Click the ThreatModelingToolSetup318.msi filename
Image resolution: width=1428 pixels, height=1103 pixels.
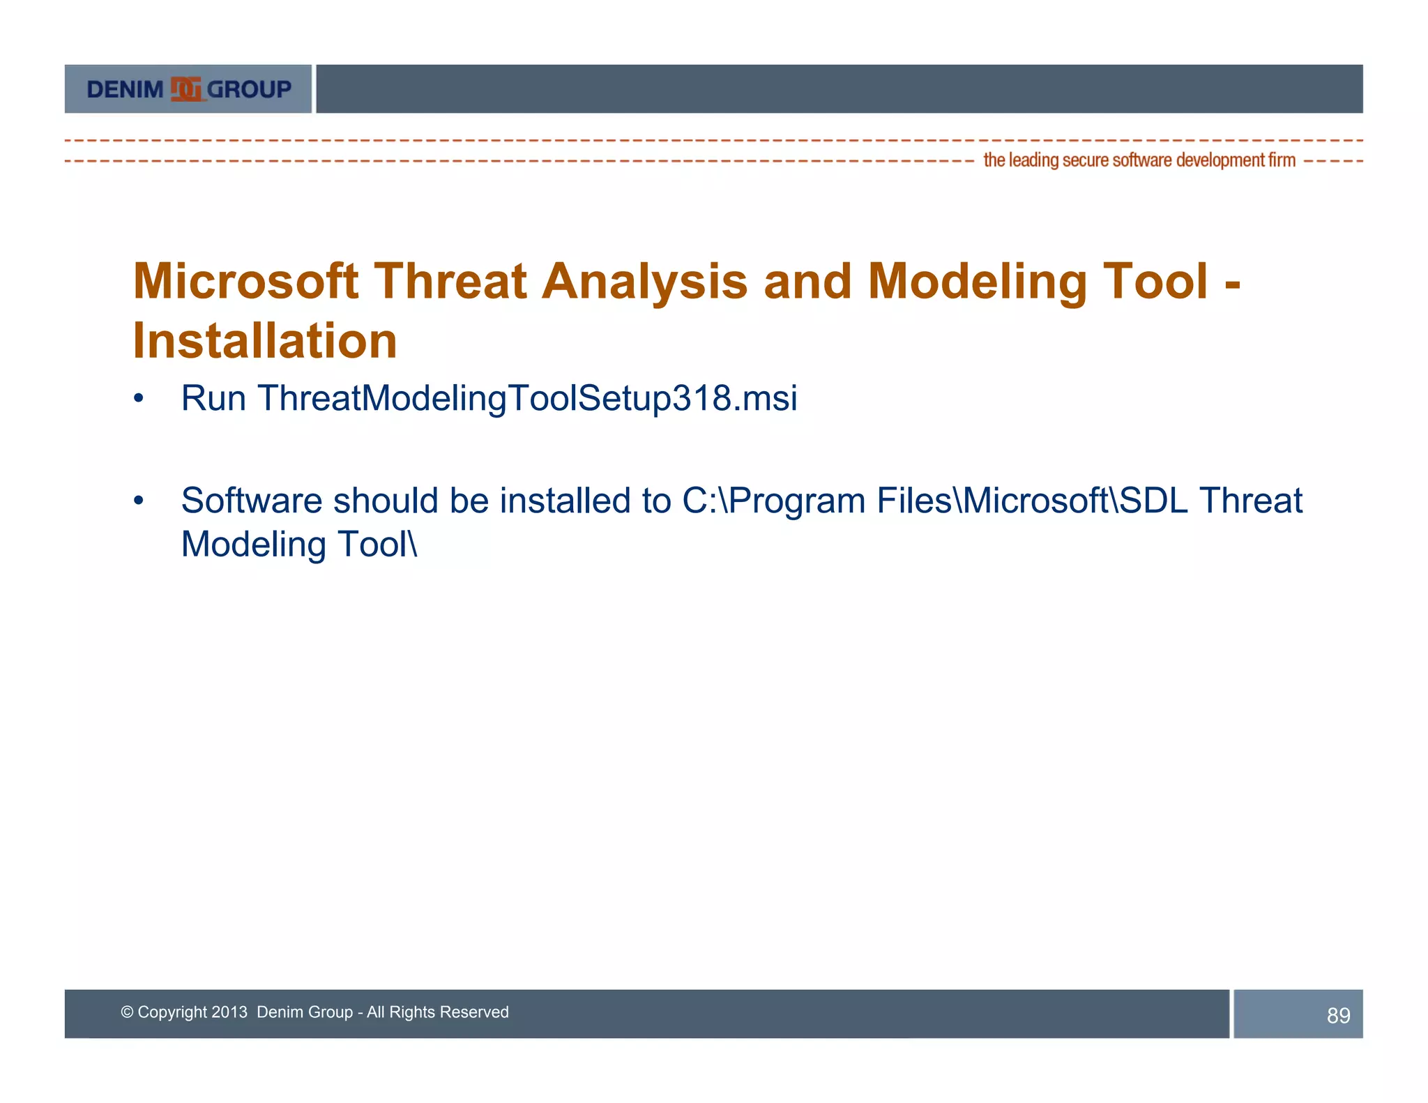tap(527, 399)
